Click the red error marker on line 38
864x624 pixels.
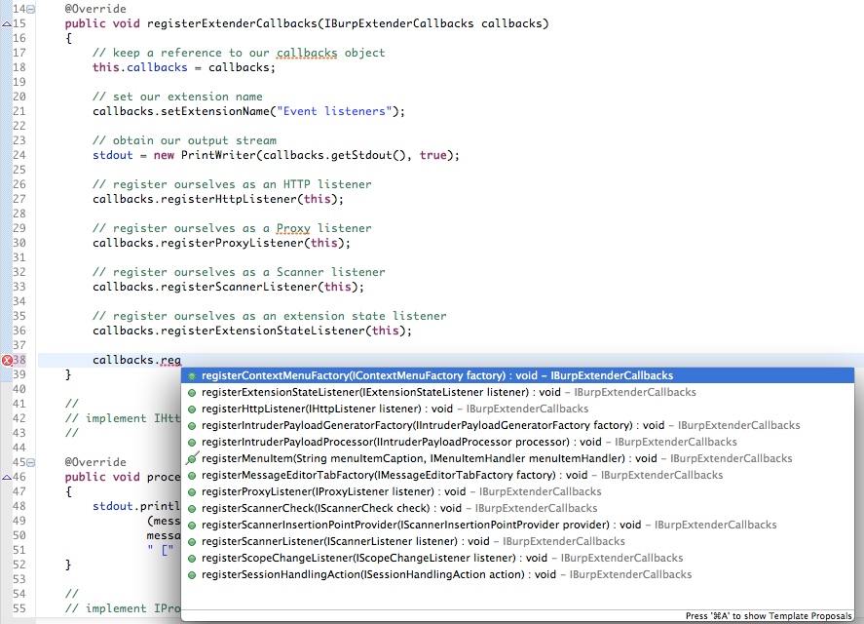[x=7, y=361]
